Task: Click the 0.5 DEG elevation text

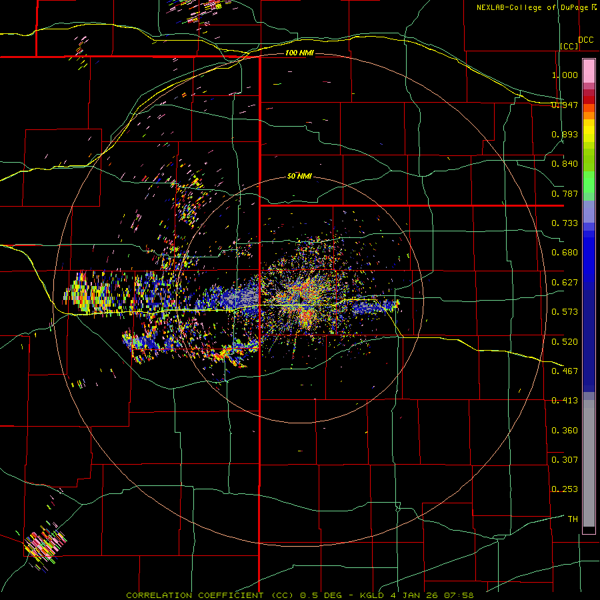Action: click(321, 595)
